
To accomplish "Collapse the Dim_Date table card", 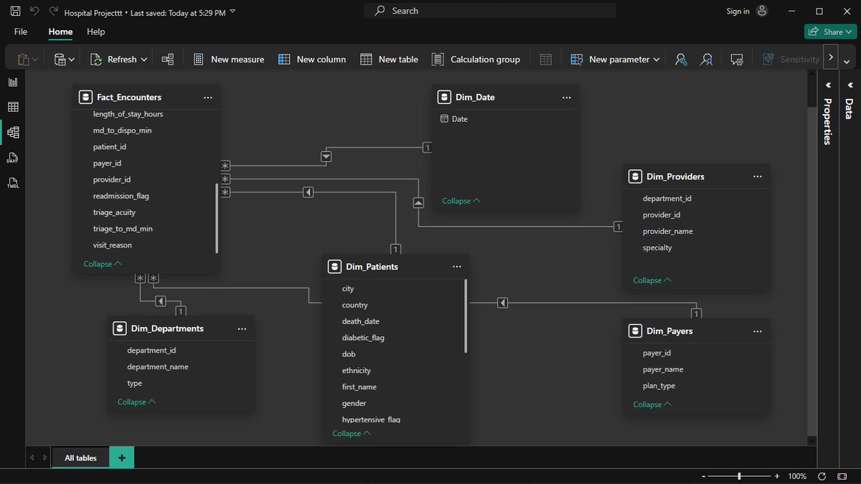I will pyautogui.click(x=461, y=201).
